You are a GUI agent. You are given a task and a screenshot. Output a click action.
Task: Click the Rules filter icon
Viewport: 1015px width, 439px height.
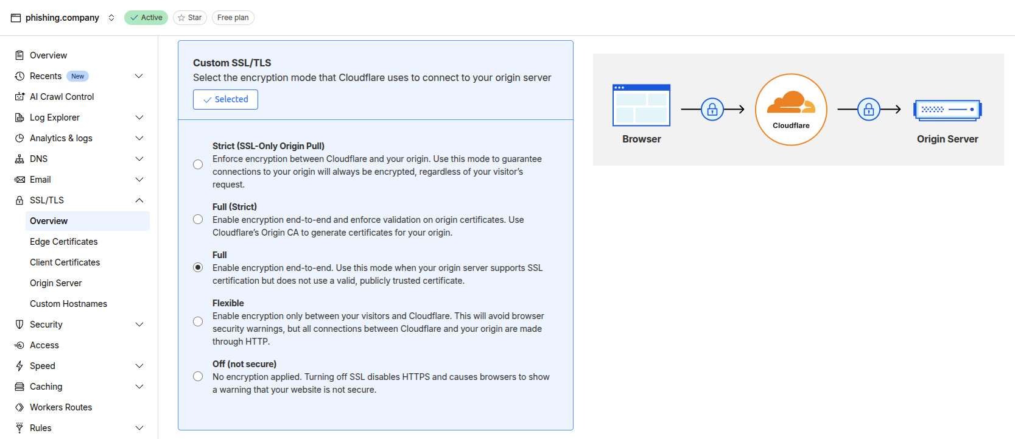pos(19,428)
